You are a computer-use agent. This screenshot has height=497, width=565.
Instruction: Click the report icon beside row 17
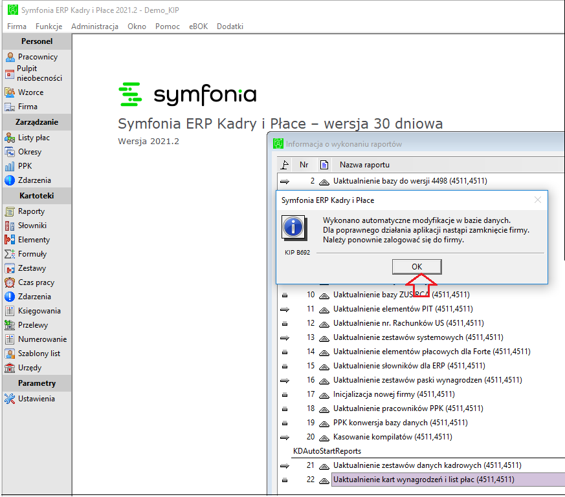(324, 395)
